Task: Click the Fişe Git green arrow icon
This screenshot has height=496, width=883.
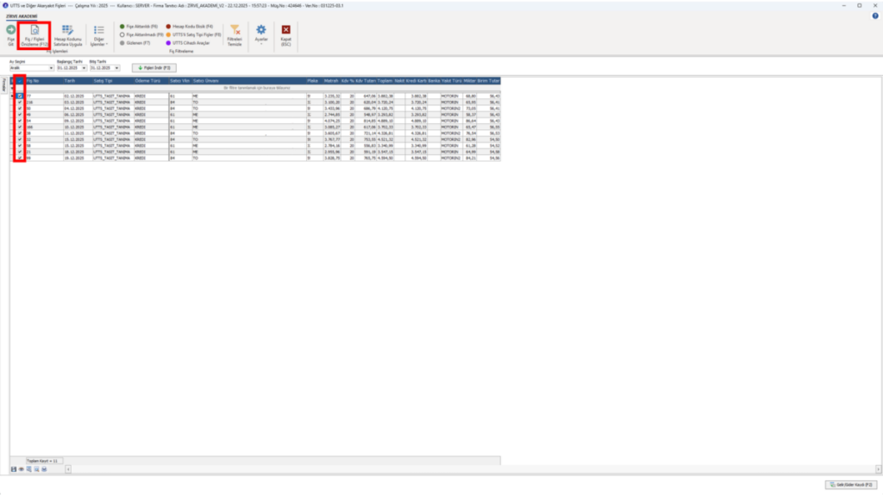Action: [10, 30]
